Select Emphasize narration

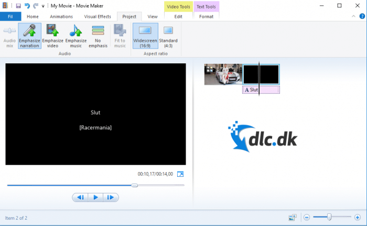(29, 36)
